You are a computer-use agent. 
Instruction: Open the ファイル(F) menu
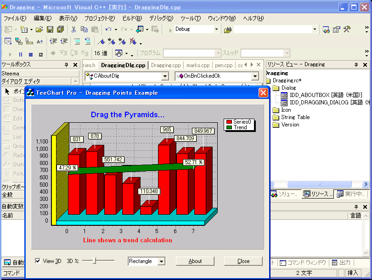point(15,18)
